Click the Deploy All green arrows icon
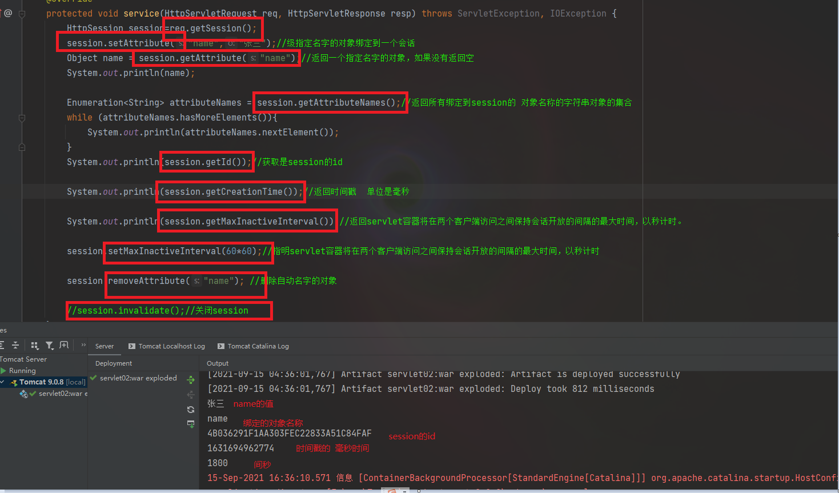Image resolution: width=839 pixels, height=493 pixels. click(x=191, y=379)
